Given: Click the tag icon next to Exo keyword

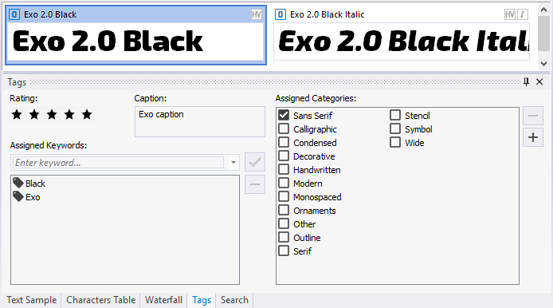Looking at the screenshot, I should pos(18,196).
